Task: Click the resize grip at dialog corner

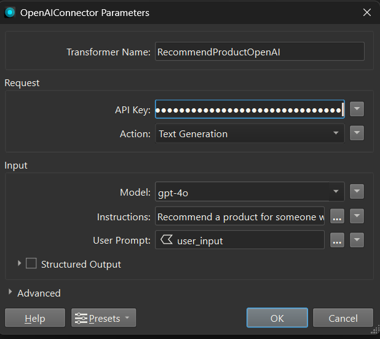Action: pos(376,330)
